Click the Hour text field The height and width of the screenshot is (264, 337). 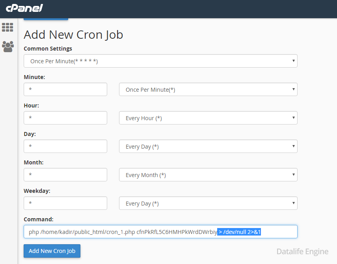(x=65, y=118)
